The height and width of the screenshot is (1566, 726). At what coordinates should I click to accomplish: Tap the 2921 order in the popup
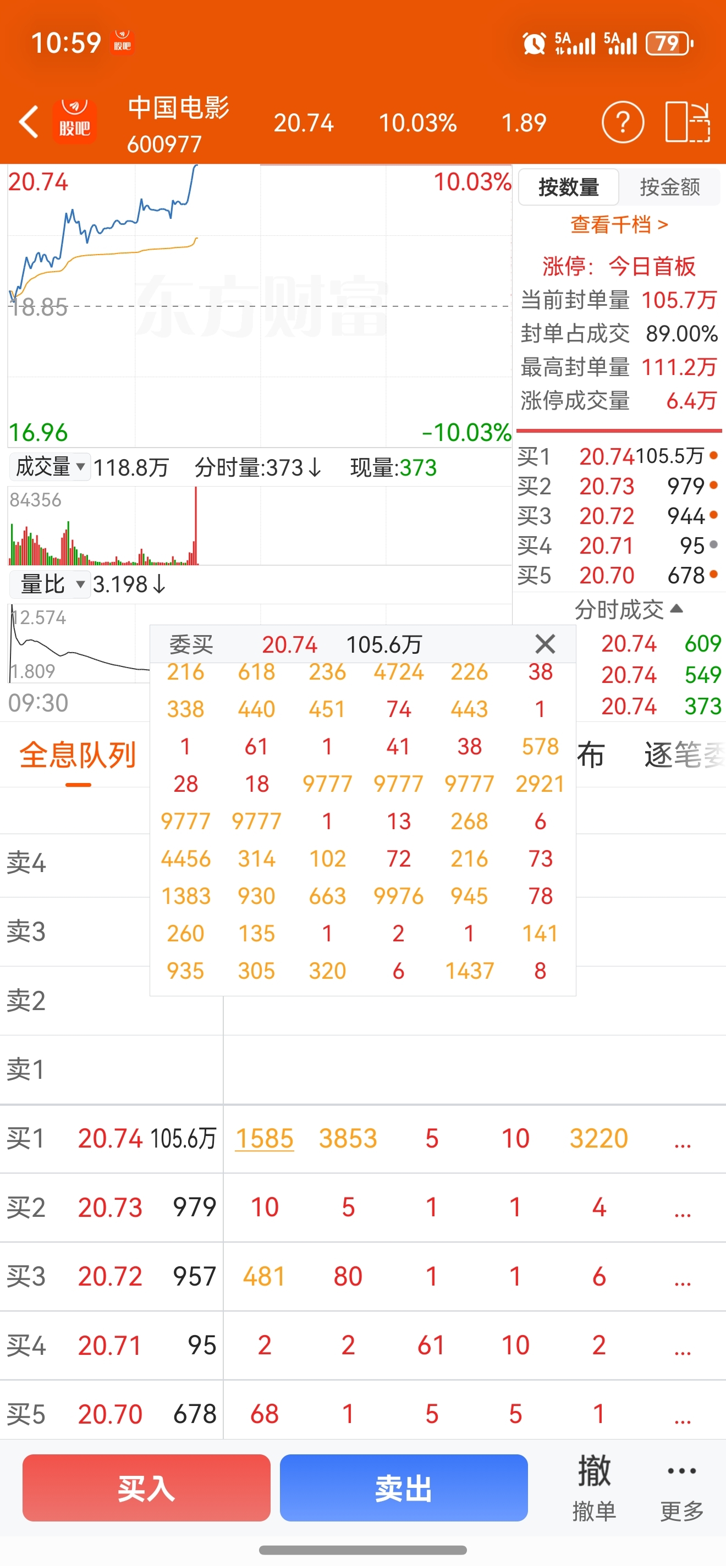coord(540,784)
